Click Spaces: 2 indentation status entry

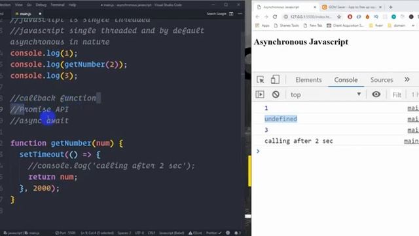point(124,233)
